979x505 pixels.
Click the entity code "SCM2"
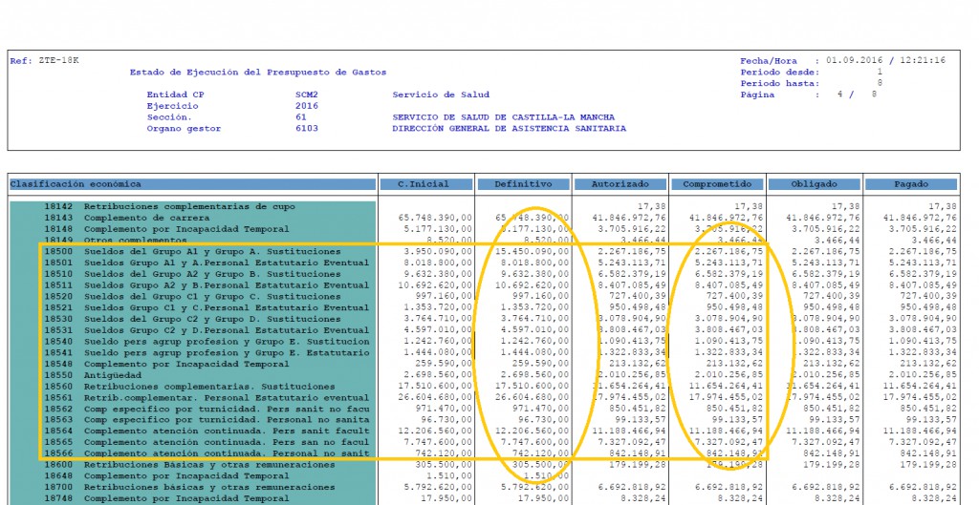307,95
